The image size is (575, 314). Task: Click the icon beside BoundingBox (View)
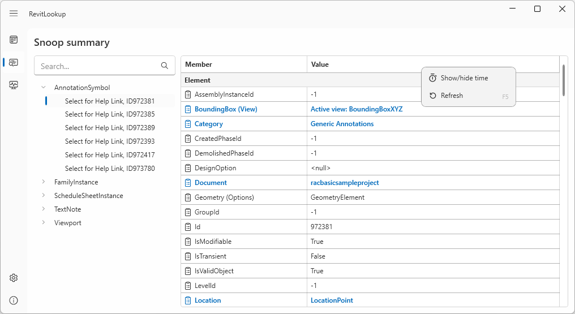click(188, 109)
